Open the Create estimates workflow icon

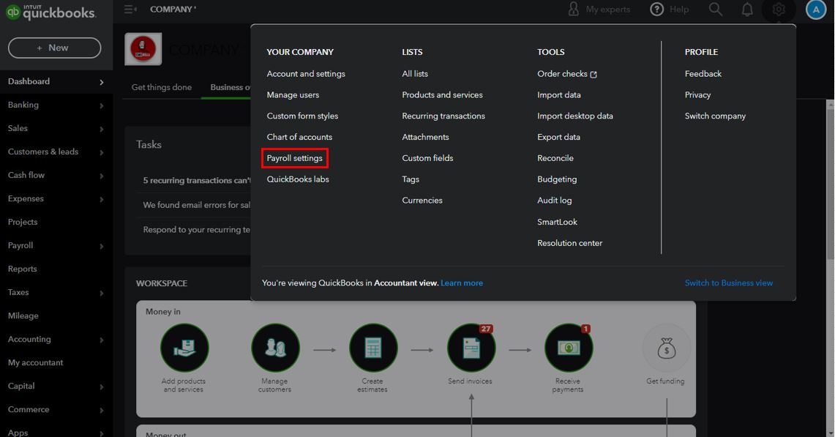372,348
